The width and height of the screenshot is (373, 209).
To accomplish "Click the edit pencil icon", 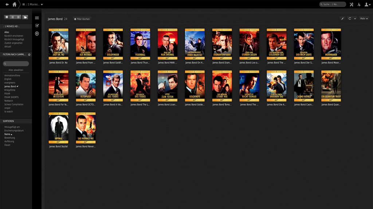I will [x=342, y=19].
